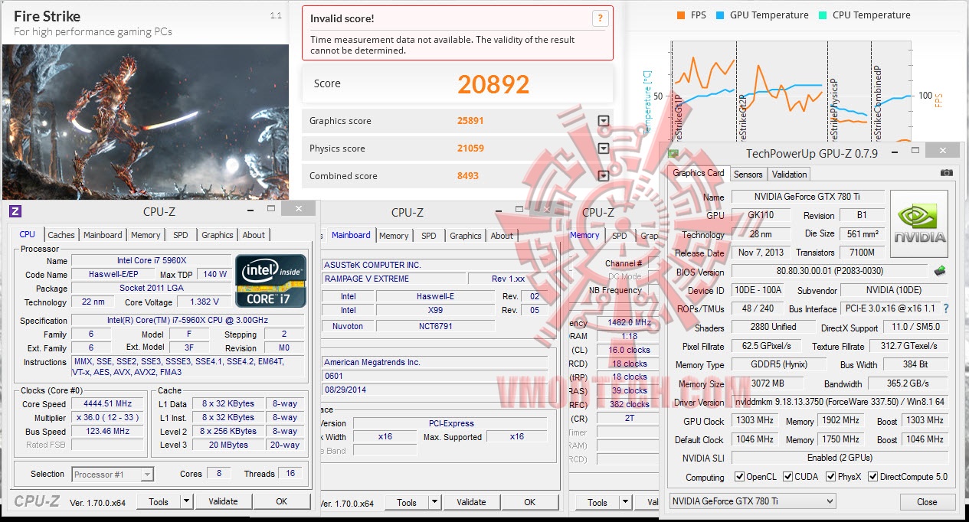
Task: Click the 20892 overall score value
Action: pyautogui.click(x=493, y=84)
